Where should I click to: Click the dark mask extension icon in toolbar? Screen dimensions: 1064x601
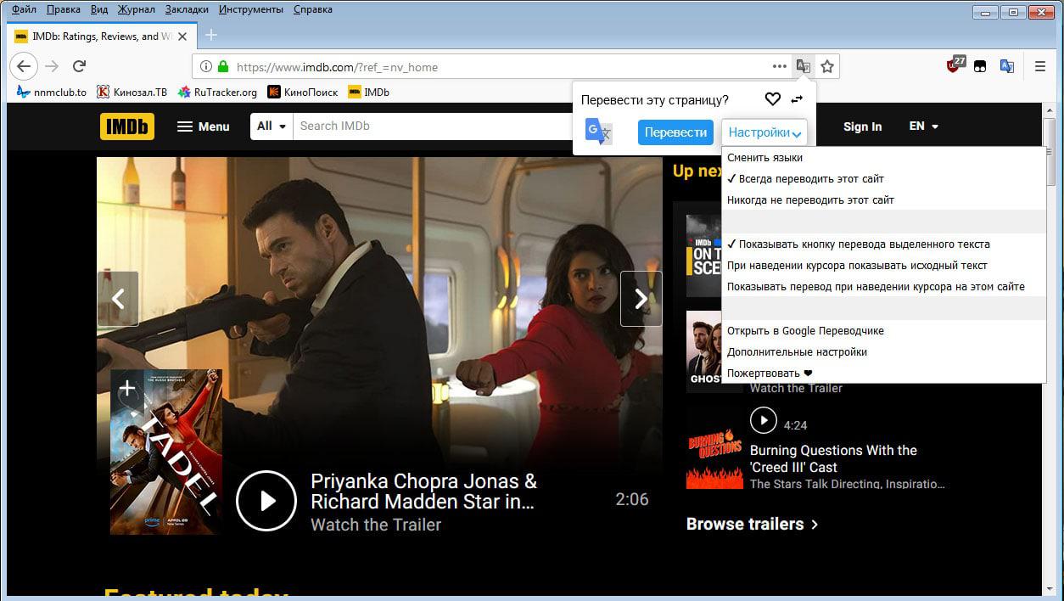pyautogui.click(x=980, y=66)
